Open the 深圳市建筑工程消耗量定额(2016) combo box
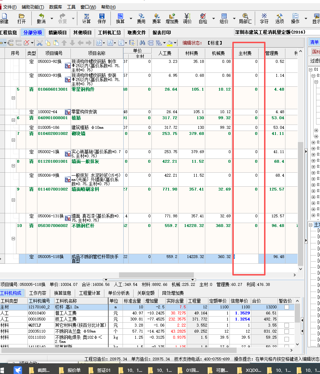This screenshot has width=320, height=374. pyautogui.click(x=277, y=32)
